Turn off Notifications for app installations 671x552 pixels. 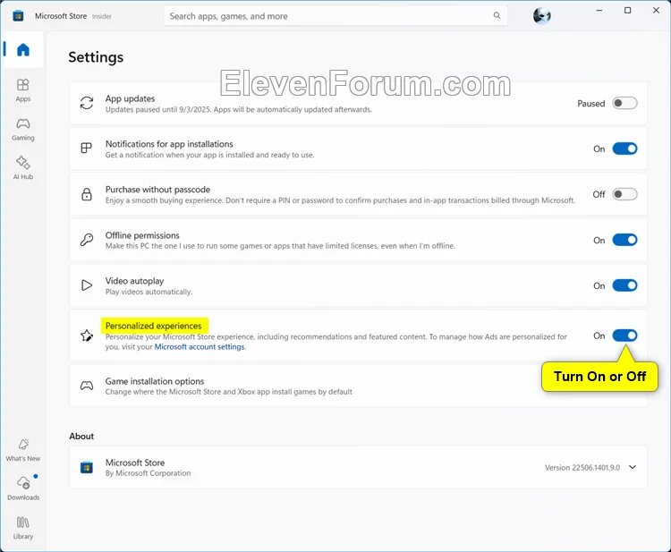[624, 149]
